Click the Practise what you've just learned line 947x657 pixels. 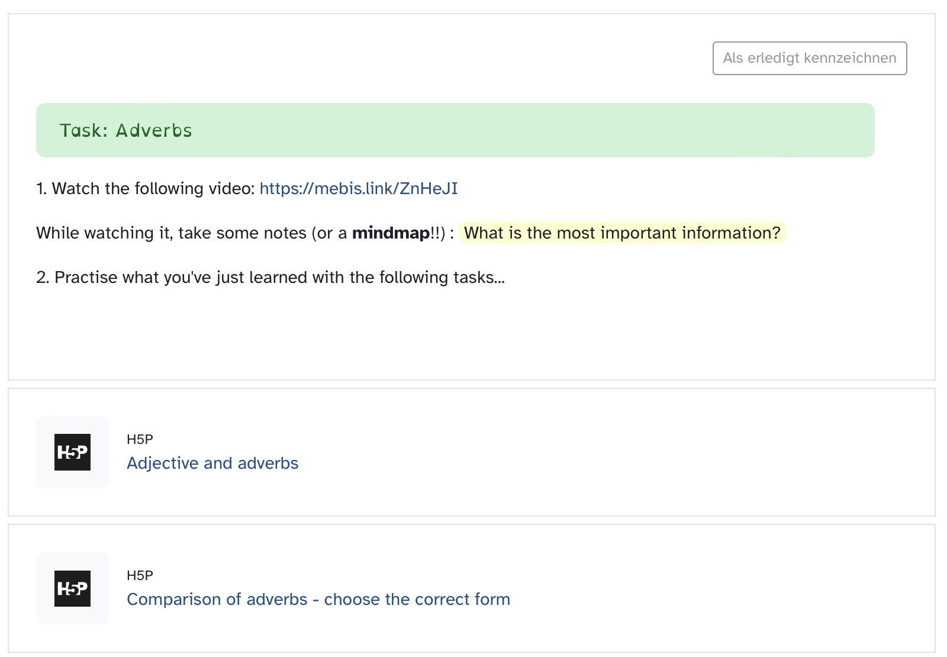point(270,277)
